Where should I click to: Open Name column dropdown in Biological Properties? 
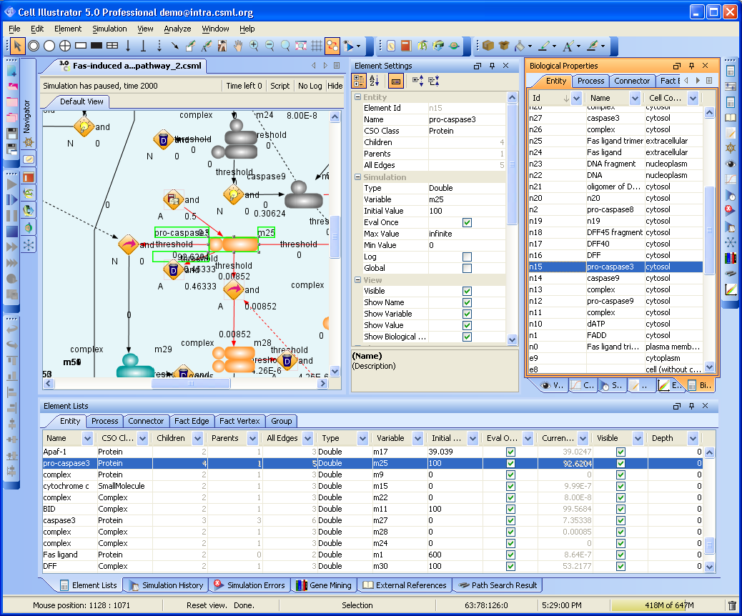click(x=635, y=98)
